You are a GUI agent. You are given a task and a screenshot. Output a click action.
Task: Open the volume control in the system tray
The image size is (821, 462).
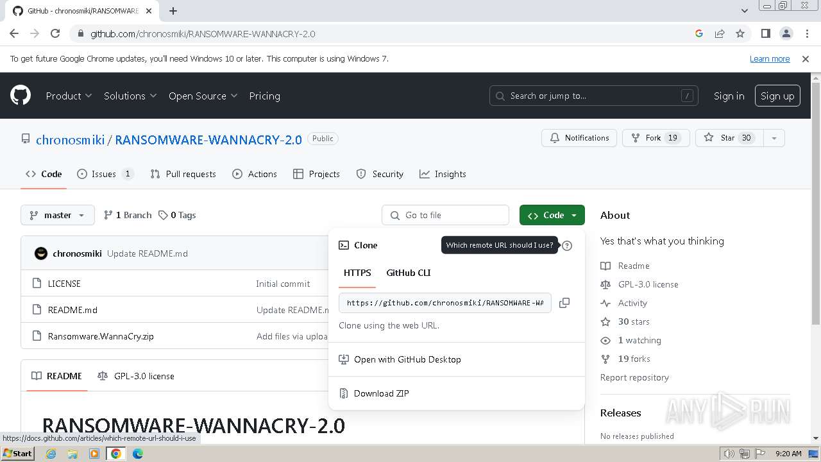(729, 454)
